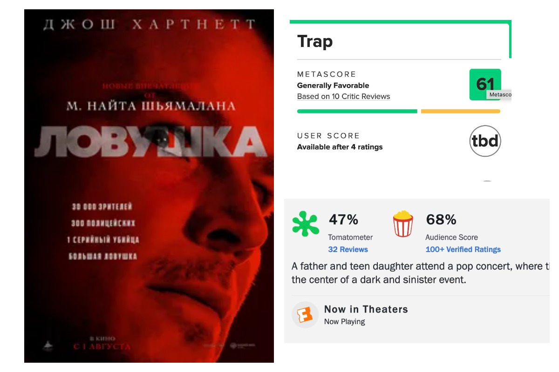Open the green Metascore 61 badge

tap(484, 85)
